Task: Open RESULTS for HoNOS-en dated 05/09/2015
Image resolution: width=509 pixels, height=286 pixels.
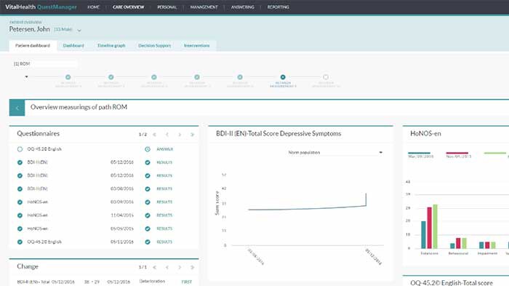Action: [164, 229]
